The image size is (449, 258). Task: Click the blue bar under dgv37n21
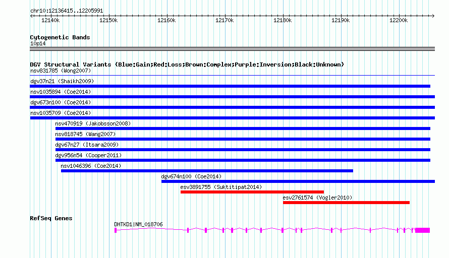[230, 86]
